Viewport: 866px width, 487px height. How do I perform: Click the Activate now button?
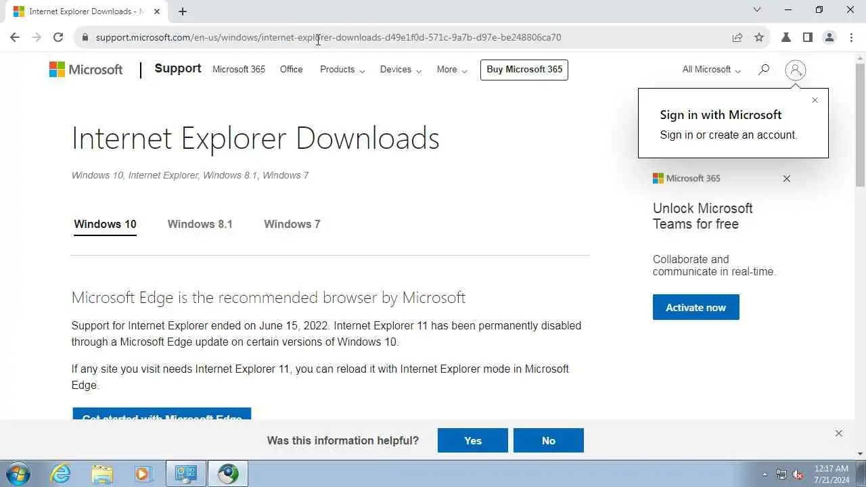point(696,307)
